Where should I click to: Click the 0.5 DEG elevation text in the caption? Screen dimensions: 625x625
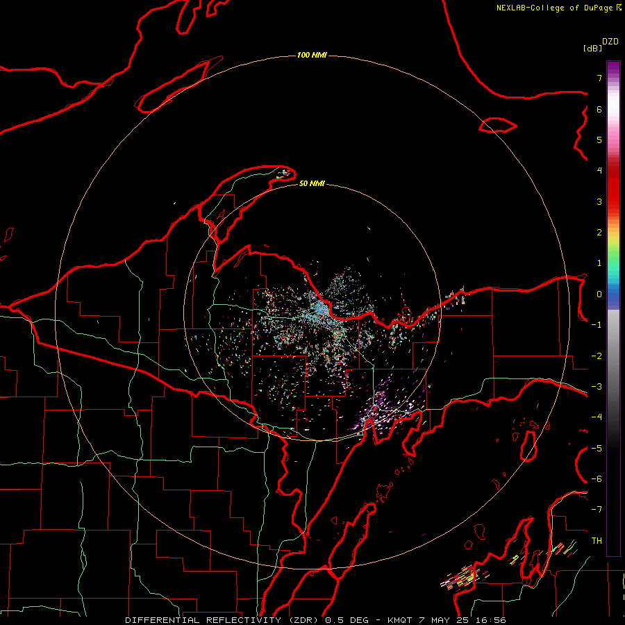coord(348,620)
